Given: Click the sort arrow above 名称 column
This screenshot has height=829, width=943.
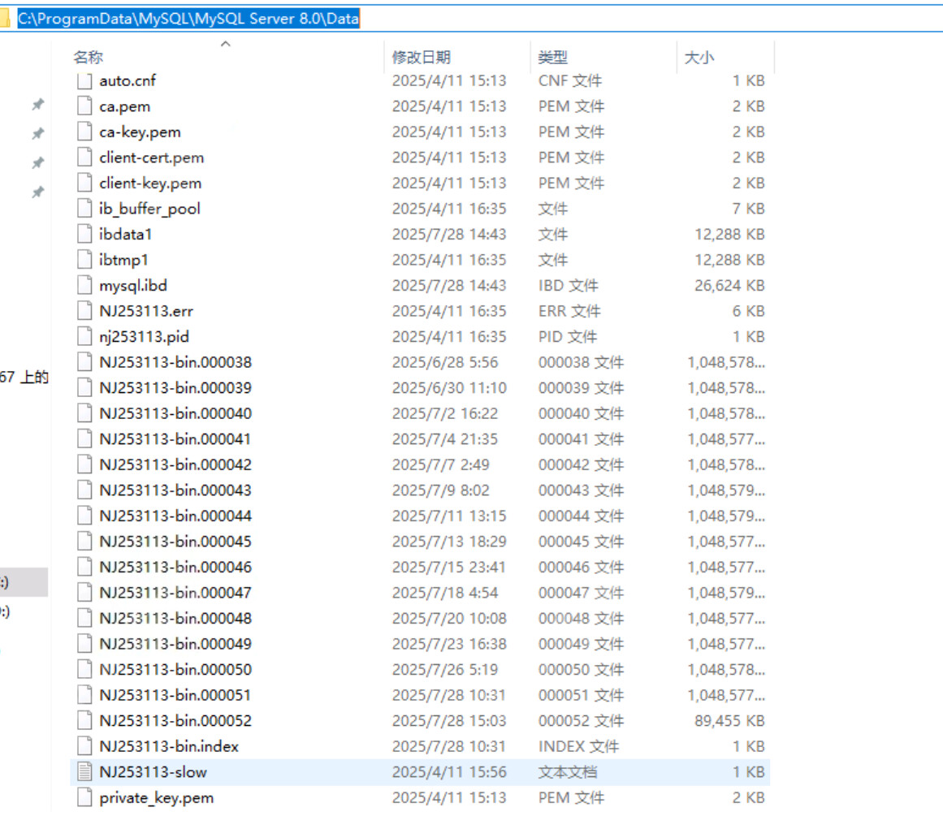Looking at the screenshot, I should tap(226, 44).
